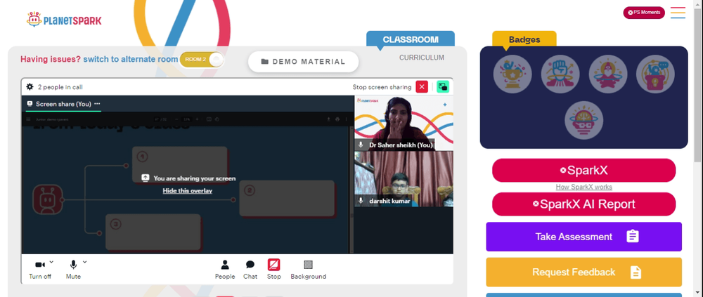Select the Badges tab
Image resolution: width=703 pixels, height=297 pixels.
(x=524, y=39)
